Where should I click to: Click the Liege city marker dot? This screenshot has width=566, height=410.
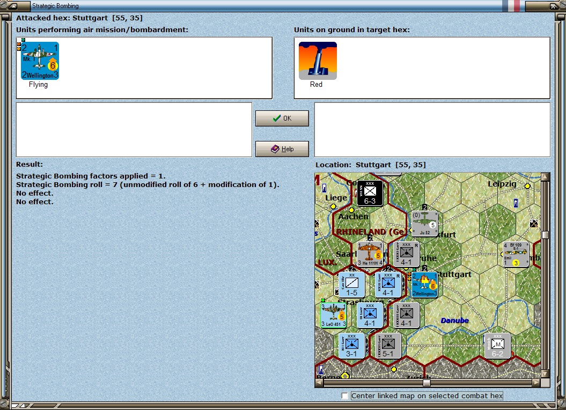[333, 207]
